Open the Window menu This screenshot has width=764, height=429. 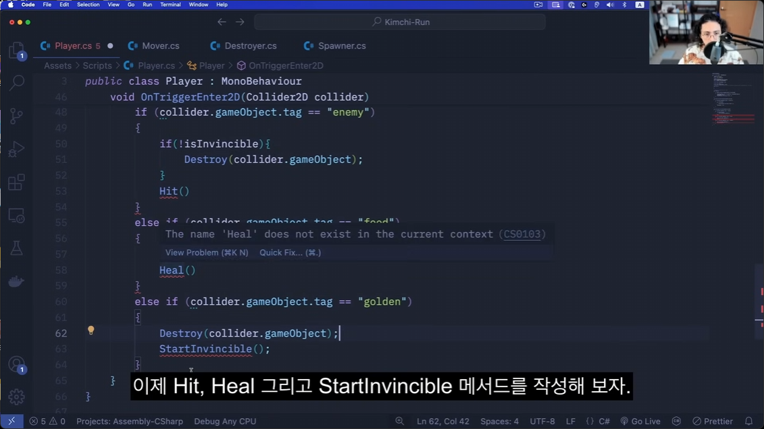[199, 4]
